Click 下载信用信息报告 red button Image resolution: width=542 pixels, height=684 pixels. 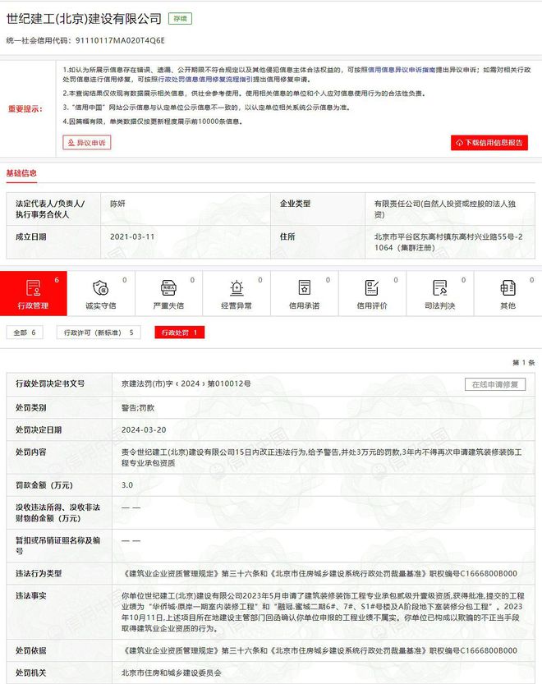[489, 143]
